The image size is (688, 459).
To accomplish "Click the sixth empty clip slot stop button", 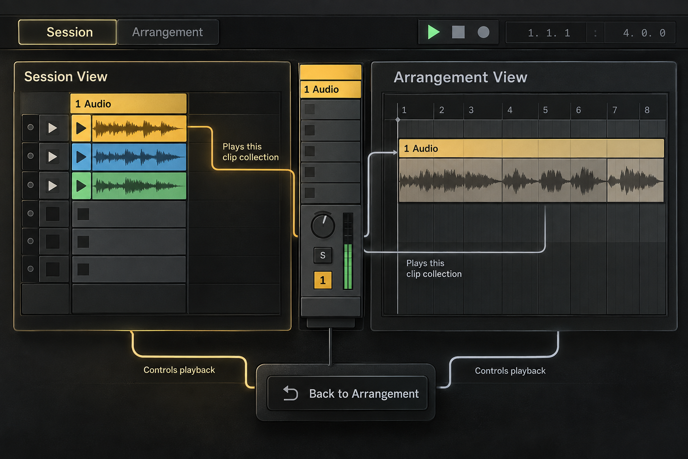I will [83, 270].
